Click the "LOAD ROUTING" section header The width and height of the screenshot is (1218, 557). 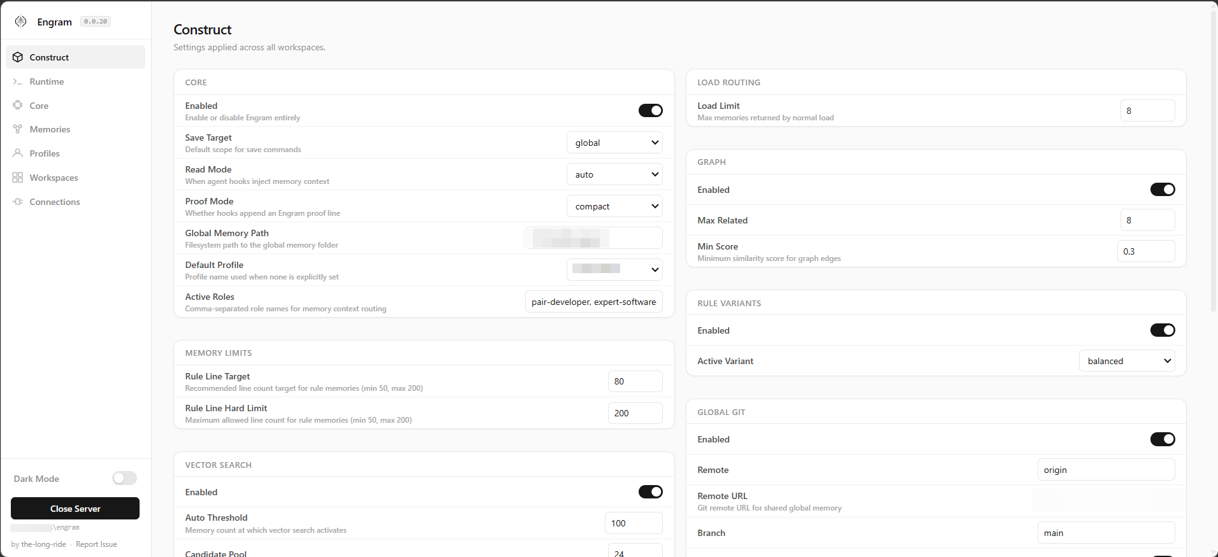point(729,83)
